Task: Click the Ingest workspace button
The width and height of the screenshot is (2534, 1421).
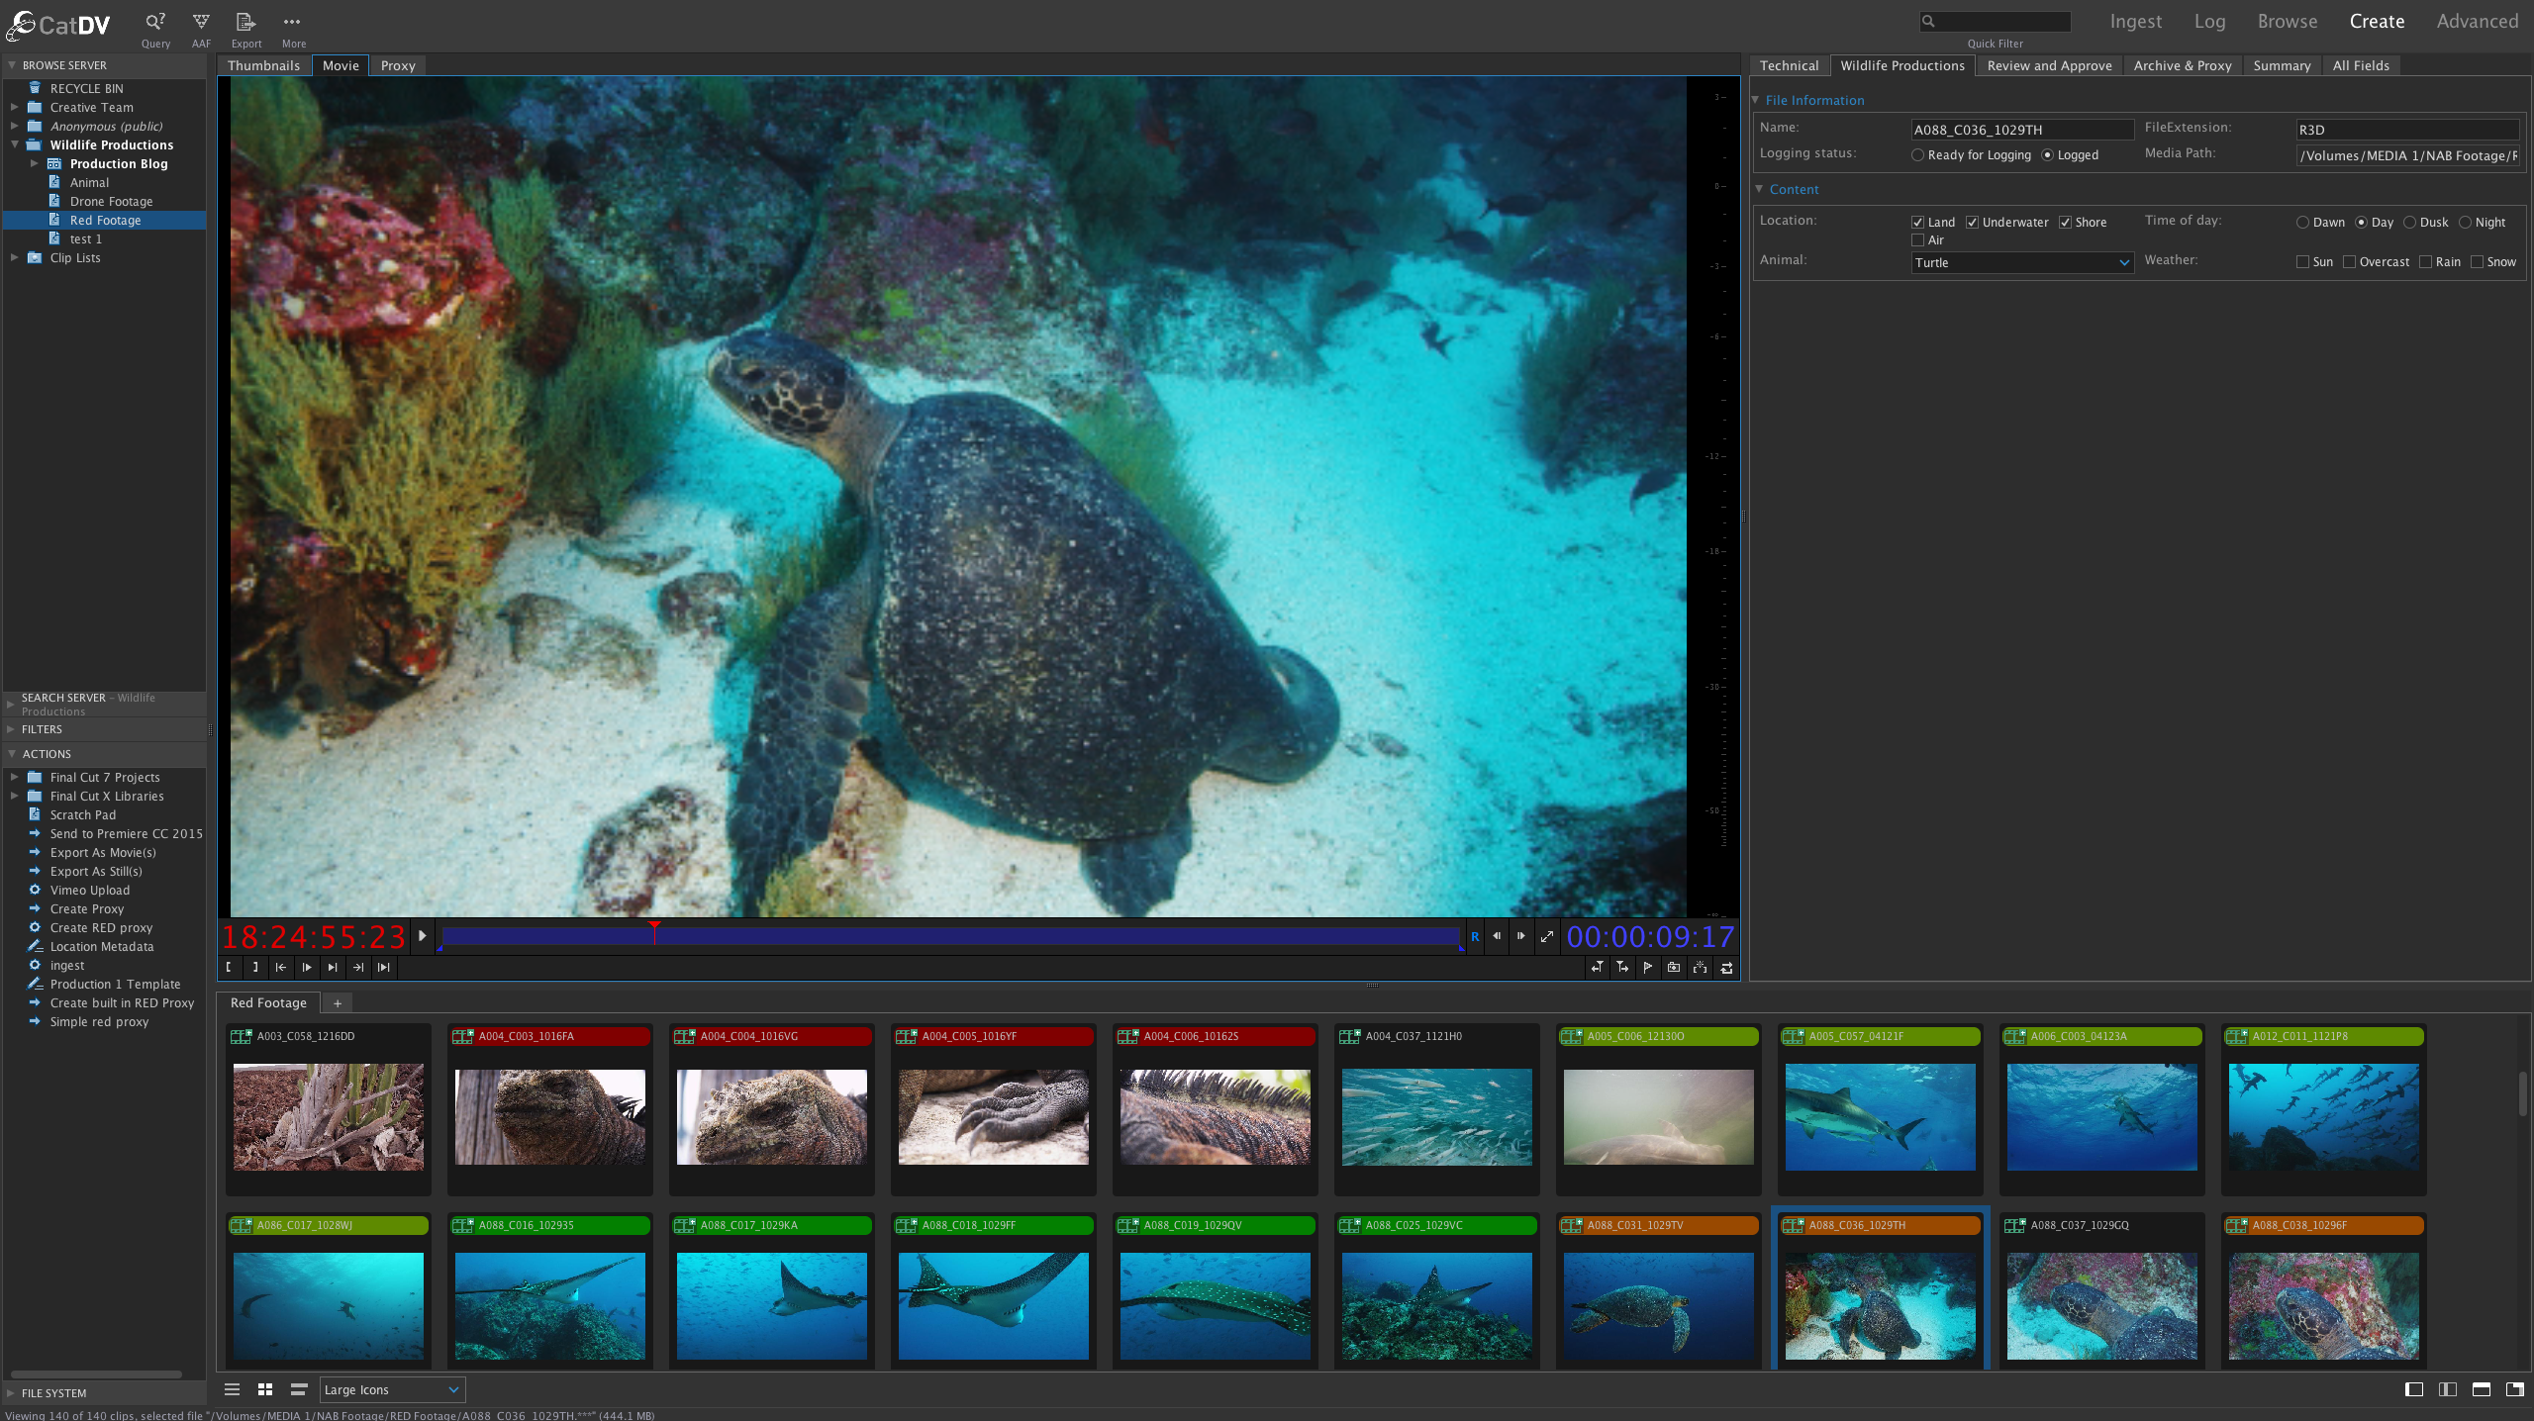Action: pyautogui.click(x=2135, y=22)
